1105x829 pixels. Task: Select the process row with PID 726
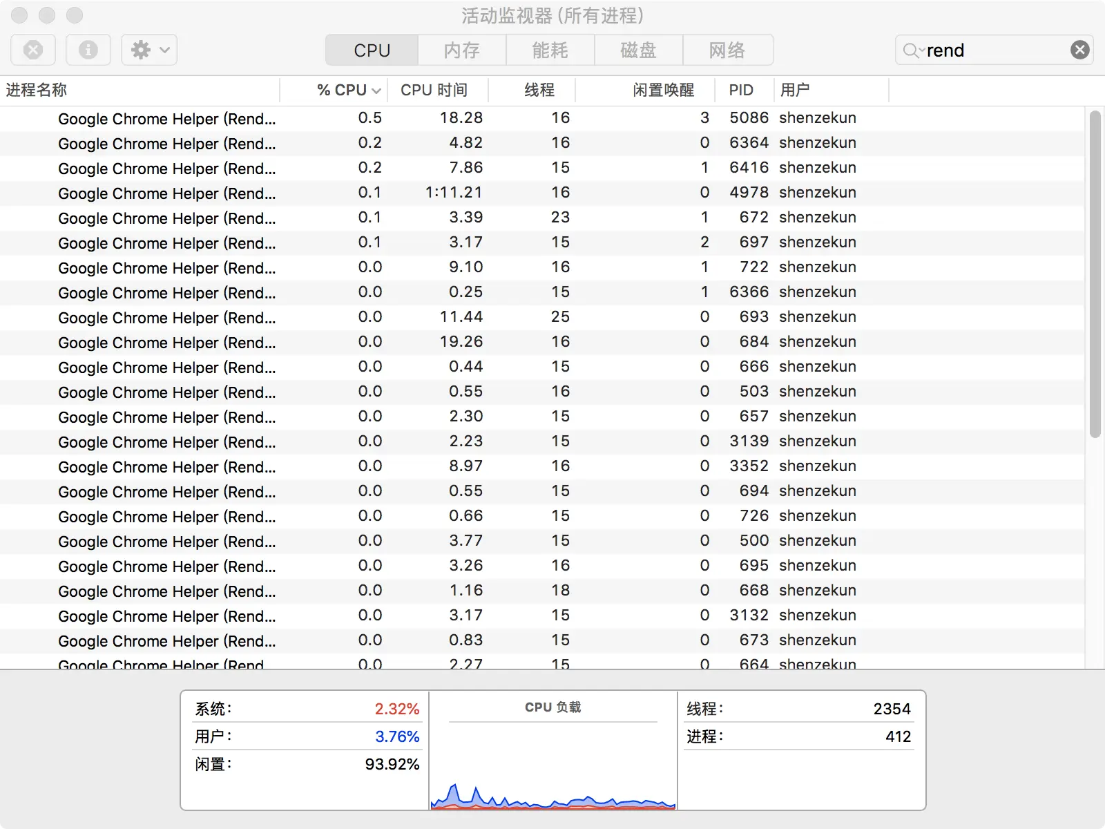pyautogui.click(x=542, y=516)
